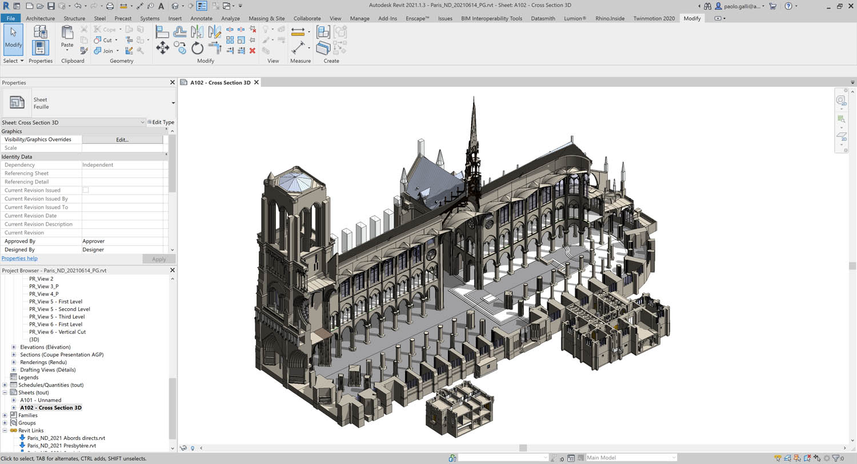Select the A102 - Cross Section 3D sheet
This screenshot has height=464, width=857.
point(51,407)
